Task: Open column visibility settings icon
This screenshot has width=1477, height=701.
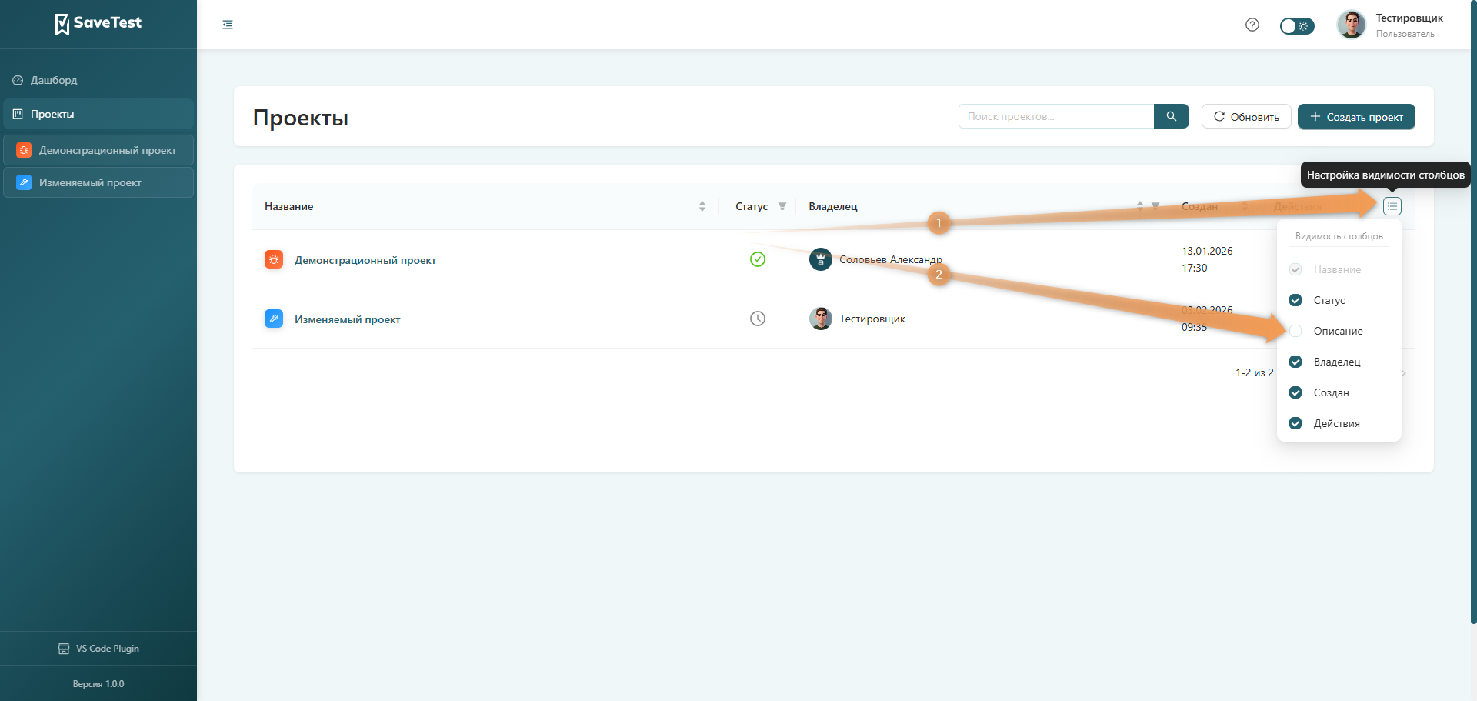Action: point(1392,206)
